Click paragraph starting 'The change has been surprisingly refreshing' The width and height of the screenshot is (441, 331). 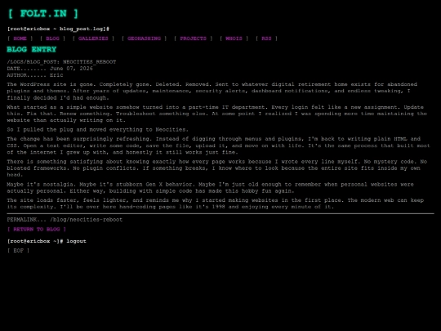pos(219,145)
